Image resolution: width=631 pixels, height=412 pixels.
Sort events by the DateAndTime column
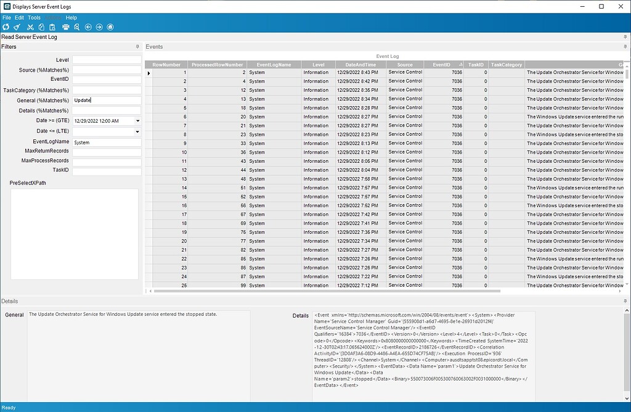coord(360,64)
